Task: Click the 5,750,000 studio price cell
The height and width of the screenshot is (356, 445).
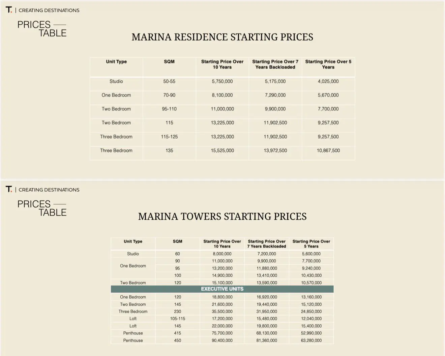Action: 222,81
